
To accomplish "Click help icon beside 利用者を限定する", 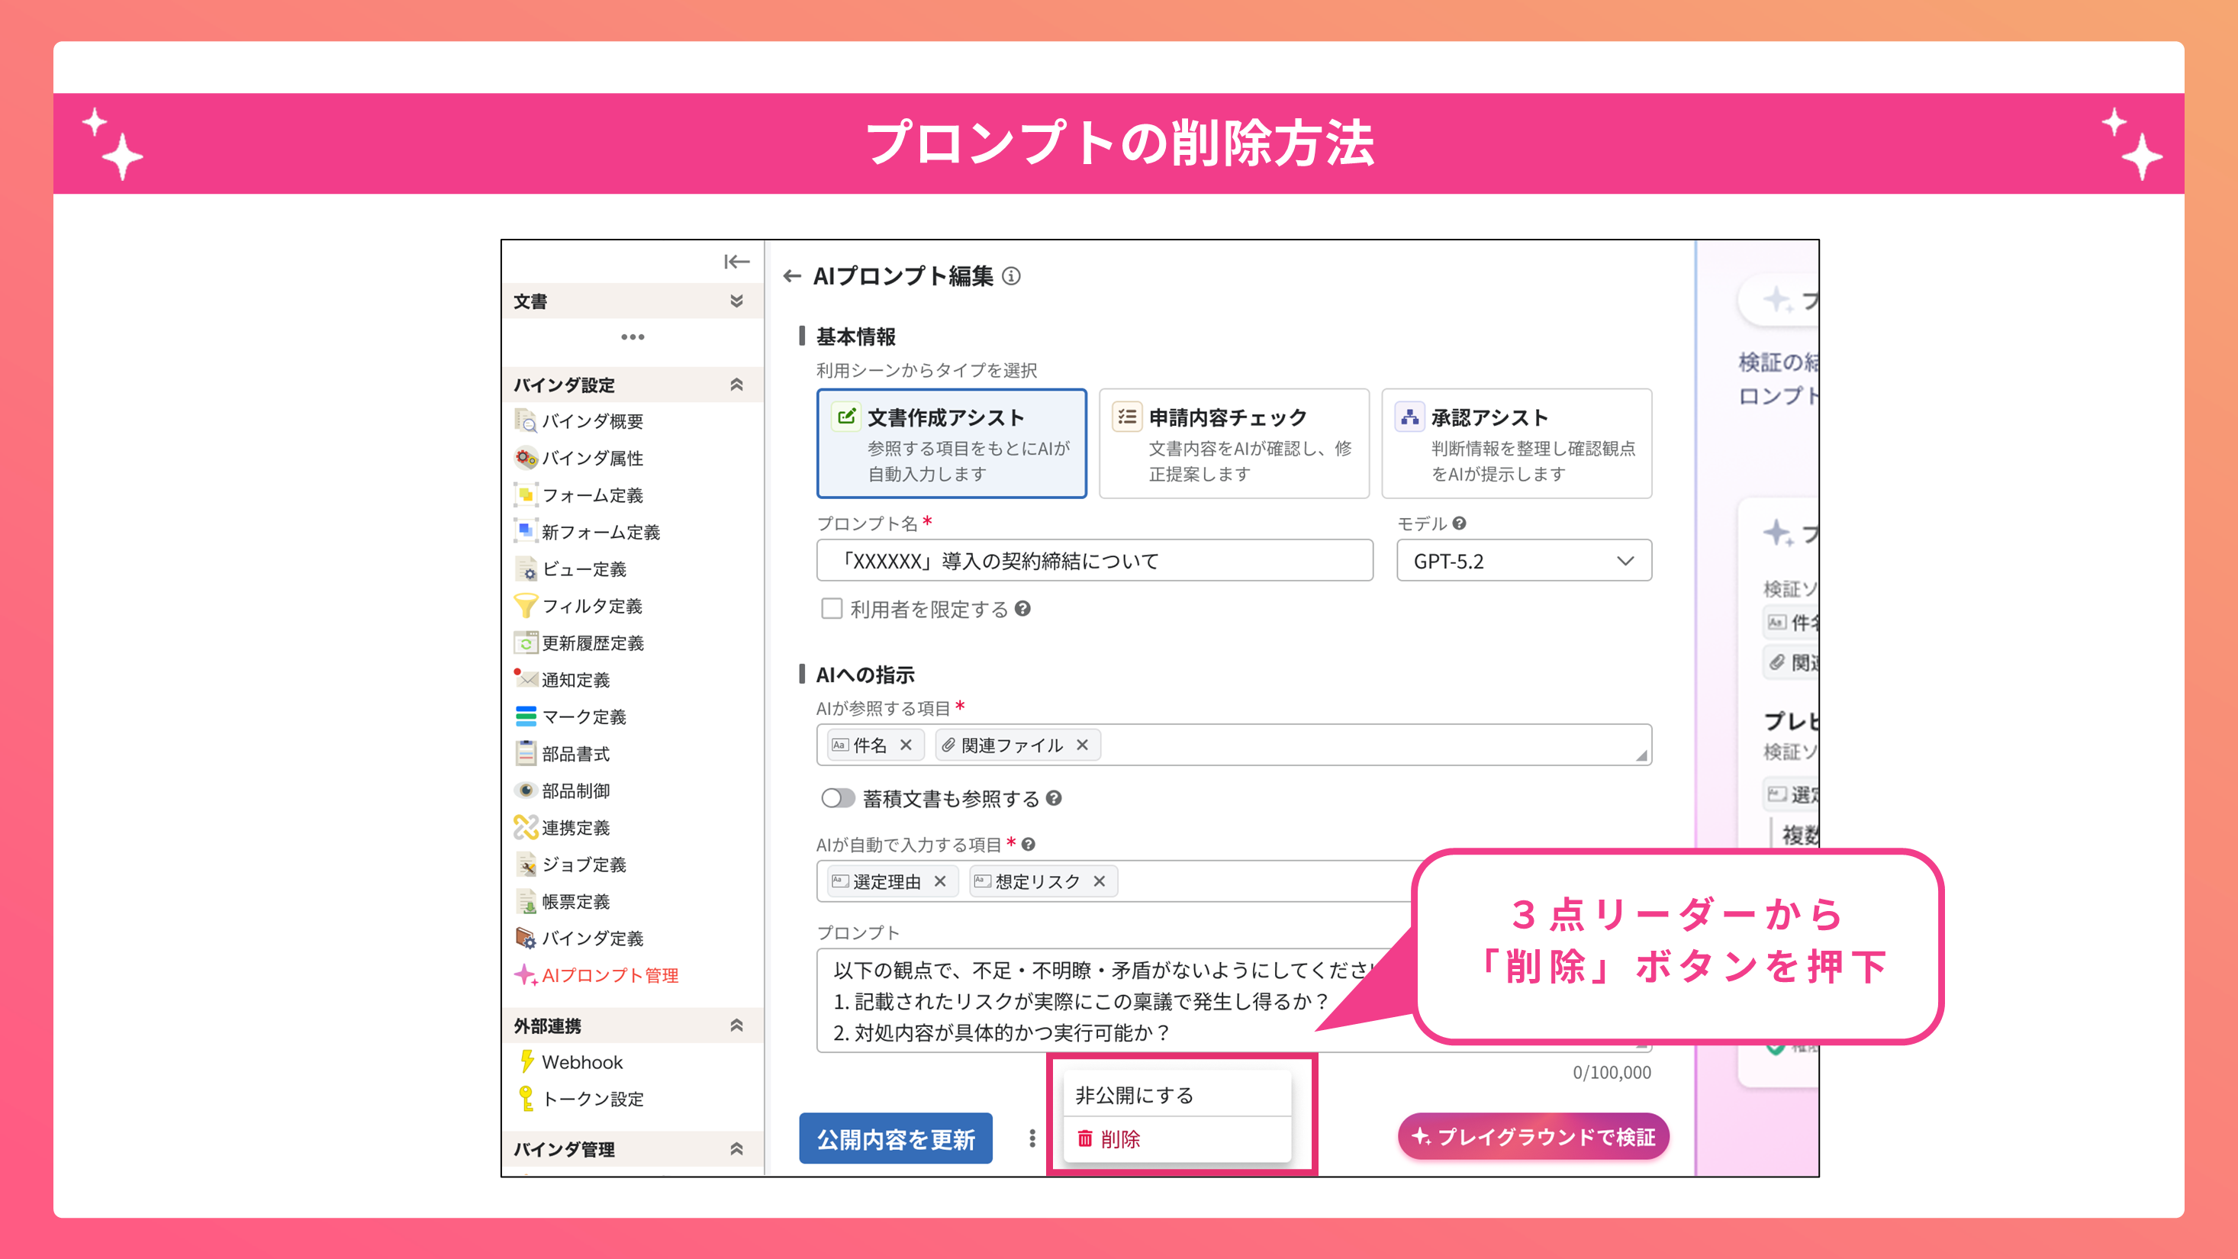I will [1022, 609].
